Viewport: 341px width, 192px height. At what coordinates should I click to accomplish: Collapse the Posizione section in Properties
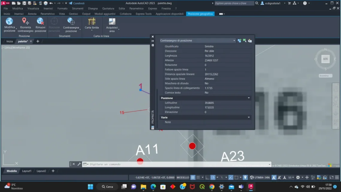pyautogui.click(x=249, y=98)
